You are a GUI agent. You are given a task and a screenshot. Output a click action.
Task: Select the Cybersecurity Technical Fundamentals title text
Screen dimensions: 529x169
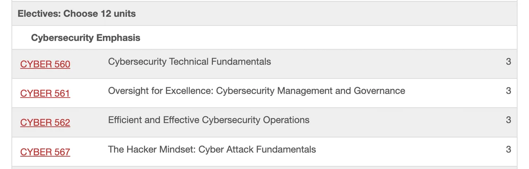click(x=189, y=62)
